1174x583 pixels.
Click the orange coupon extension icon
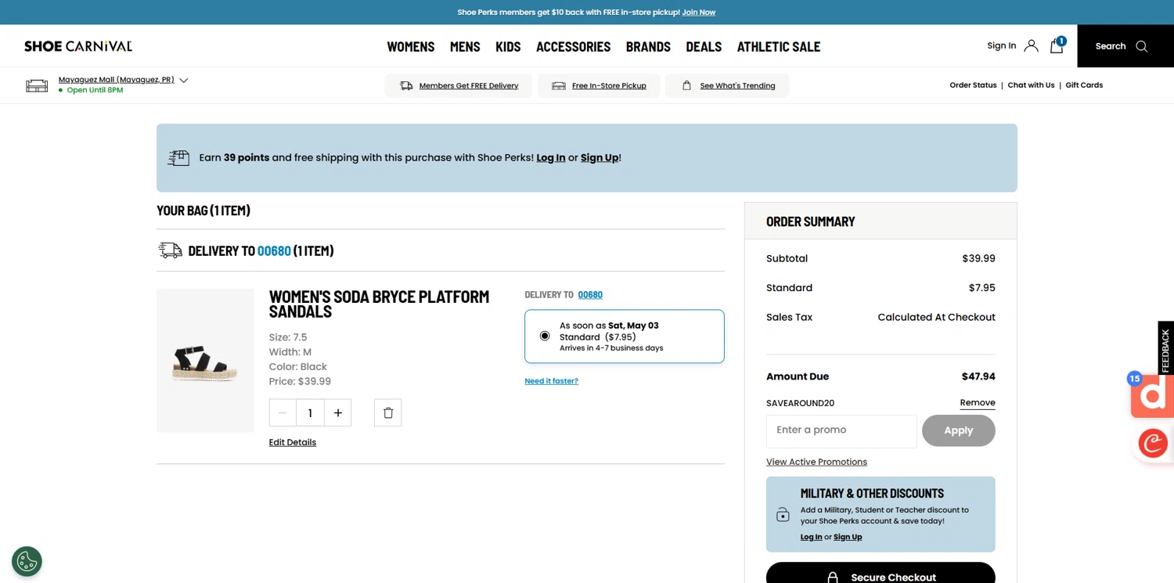[1152, 396]
